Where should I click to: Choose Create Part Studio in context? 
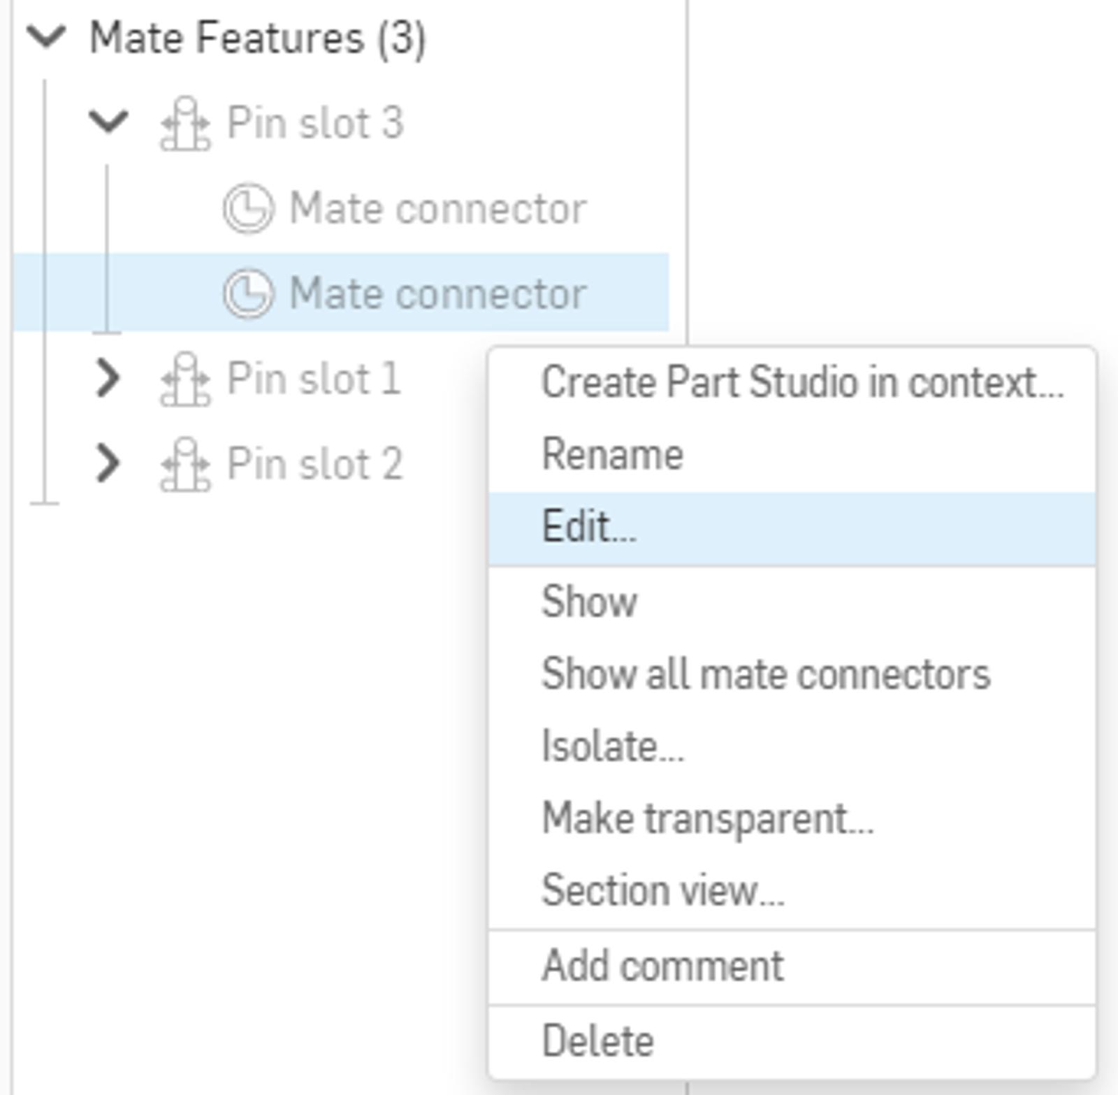[x=802, y=383]
